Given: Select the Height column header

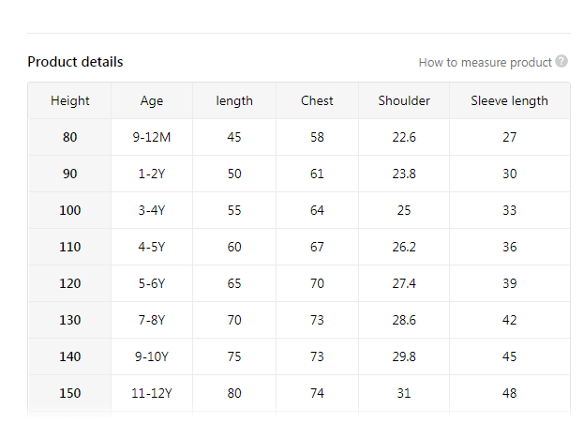Looking at the screenshot, I should click(x=70, y=100).
